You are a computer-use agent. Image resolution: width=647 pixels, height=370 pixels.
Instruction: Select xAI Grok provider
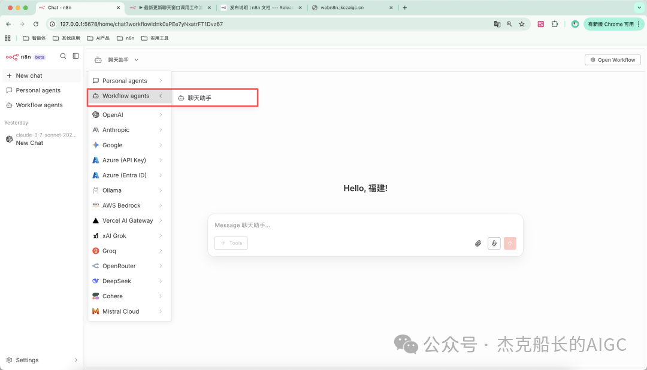click(129, 236)
